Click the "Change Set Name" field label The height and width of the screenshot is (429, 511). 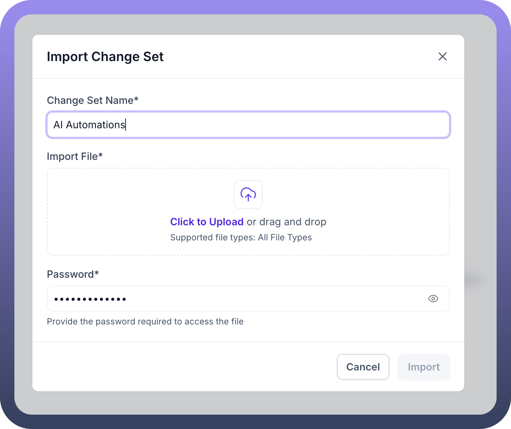[x=92, y=100]
